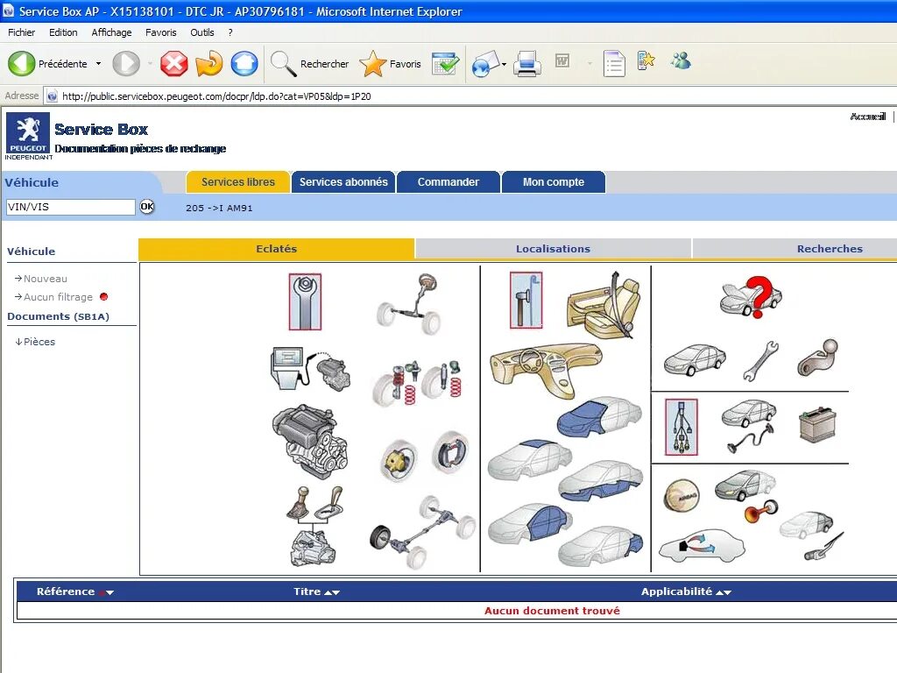This screenshot has width=897, height=673.
Task: Open the Outils menu
Action: point(202,32)
